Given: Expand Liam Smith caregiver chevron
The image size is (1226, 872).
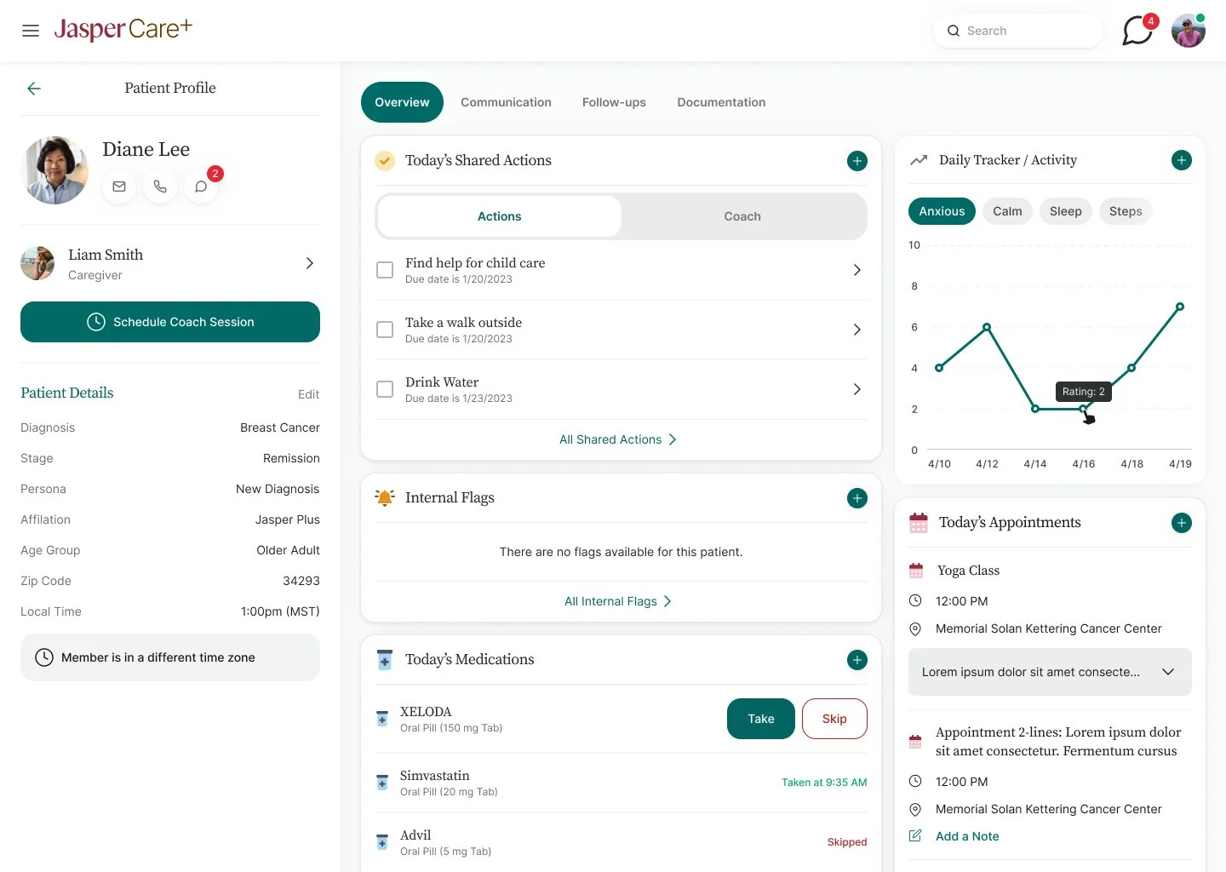Looking at the screenshot, I should coord(310,263).
